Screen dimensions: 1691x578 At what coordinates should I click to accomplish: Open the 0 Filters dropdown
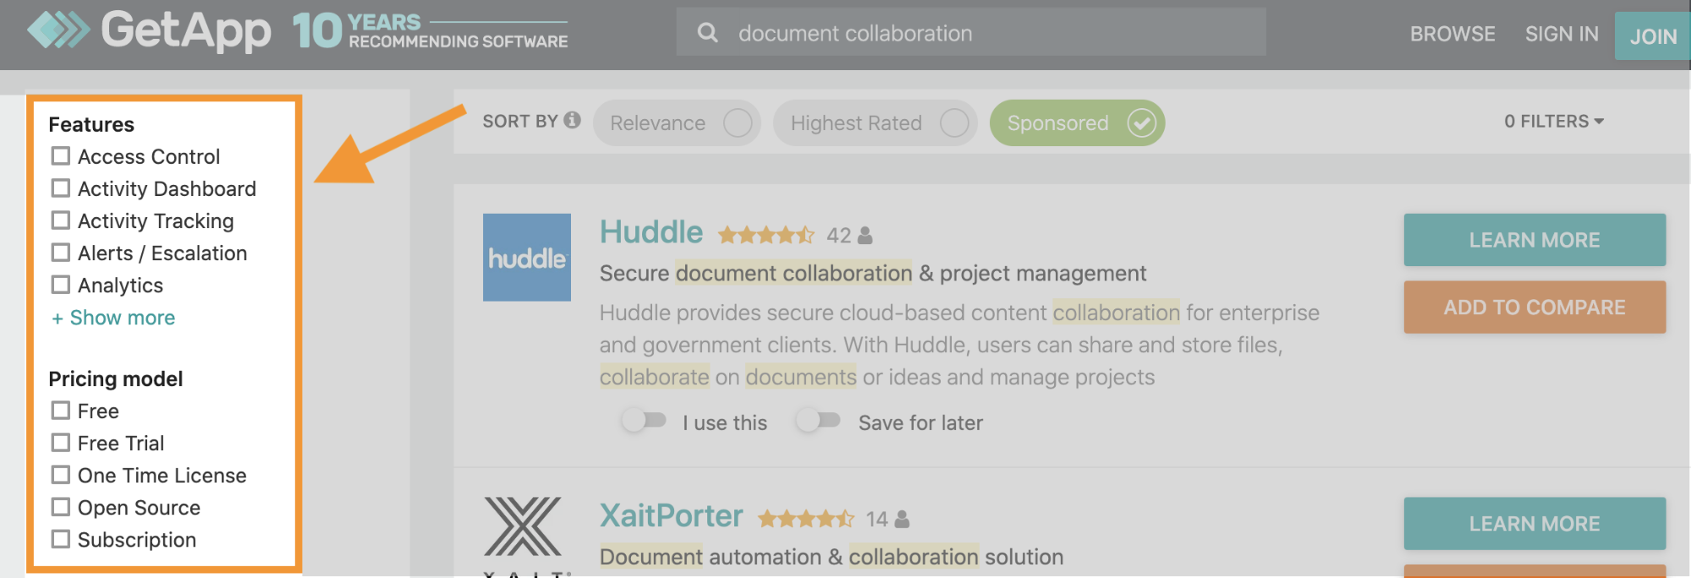click(x=1554, y=122)
